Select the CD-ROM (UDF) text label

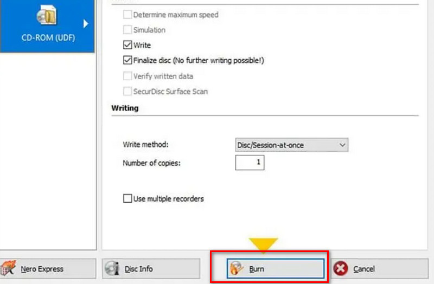[x=47, y=39]
